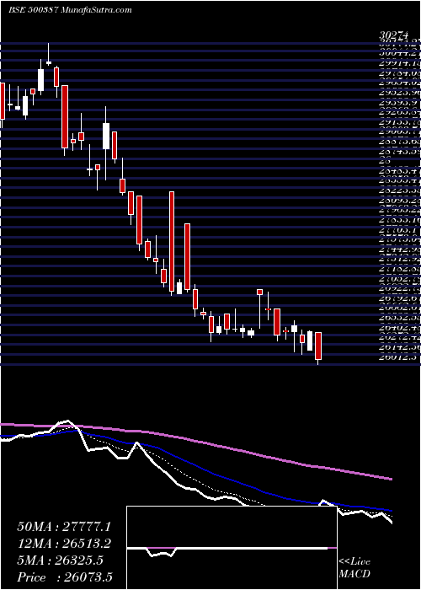Click inside the MACD inset chart box
The height and width of the screenshot is (590, 421).
tap(232, 548)
